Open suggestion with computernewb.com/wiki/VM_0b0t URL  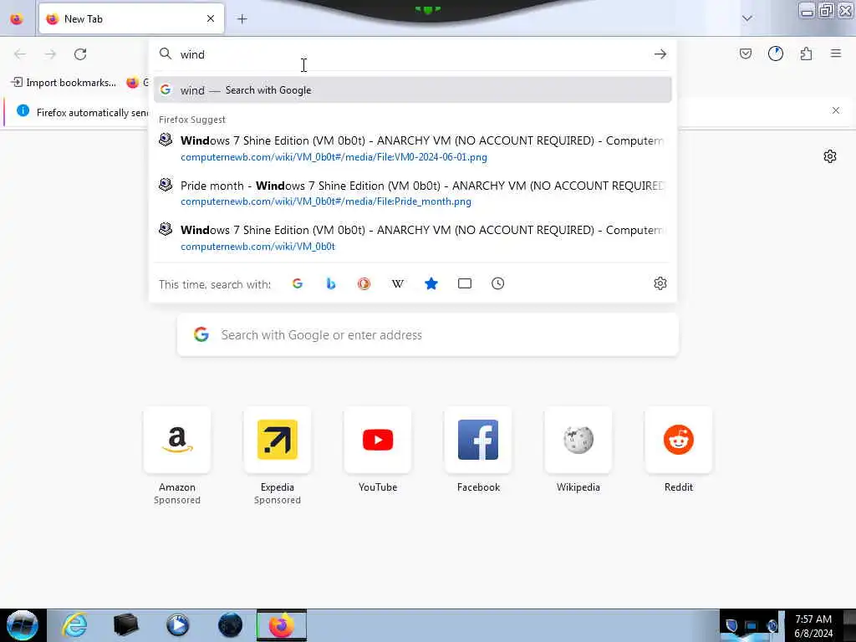412,237
